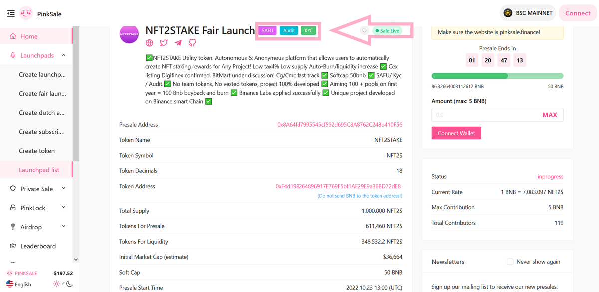Click the PinkLock padlock icon
The width and height of the screenshot is (599, 292).
point(13,208)
